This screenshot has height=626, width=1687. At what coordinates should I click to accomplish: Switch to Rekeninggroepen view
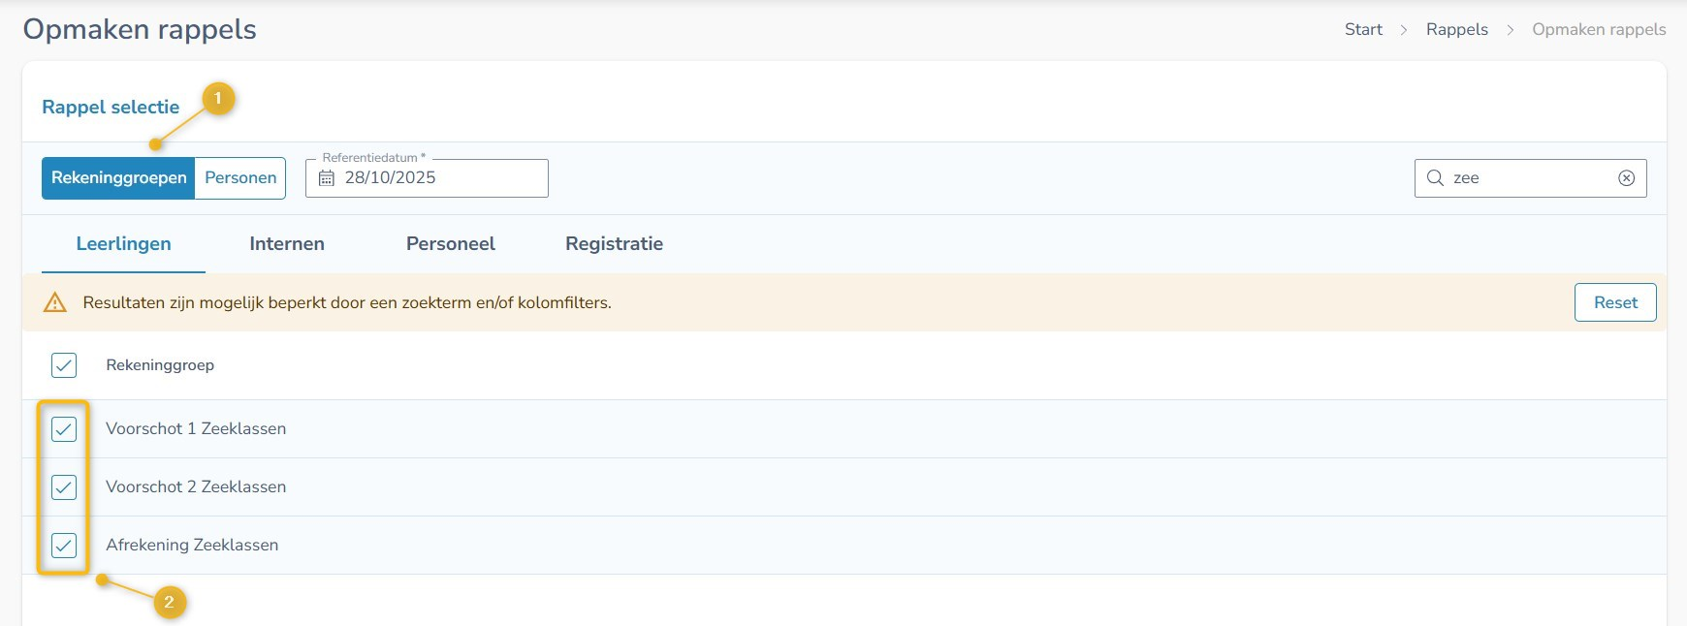118,178
